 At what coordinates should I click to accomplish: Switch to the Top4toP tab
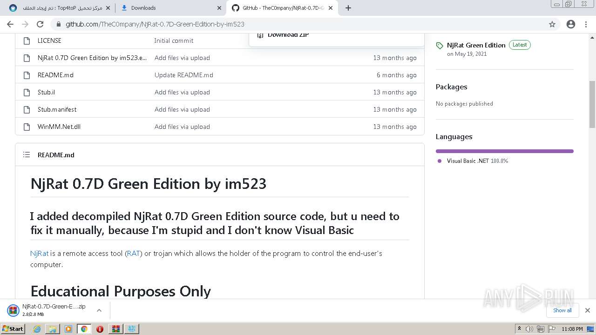(x=60, y=8)
